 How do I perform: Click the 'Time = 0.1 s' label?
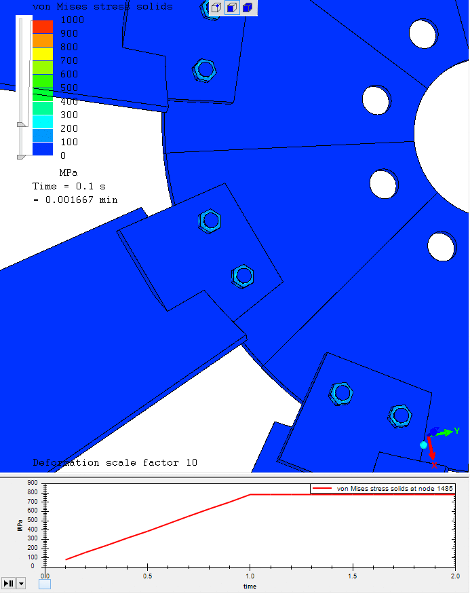69,187
